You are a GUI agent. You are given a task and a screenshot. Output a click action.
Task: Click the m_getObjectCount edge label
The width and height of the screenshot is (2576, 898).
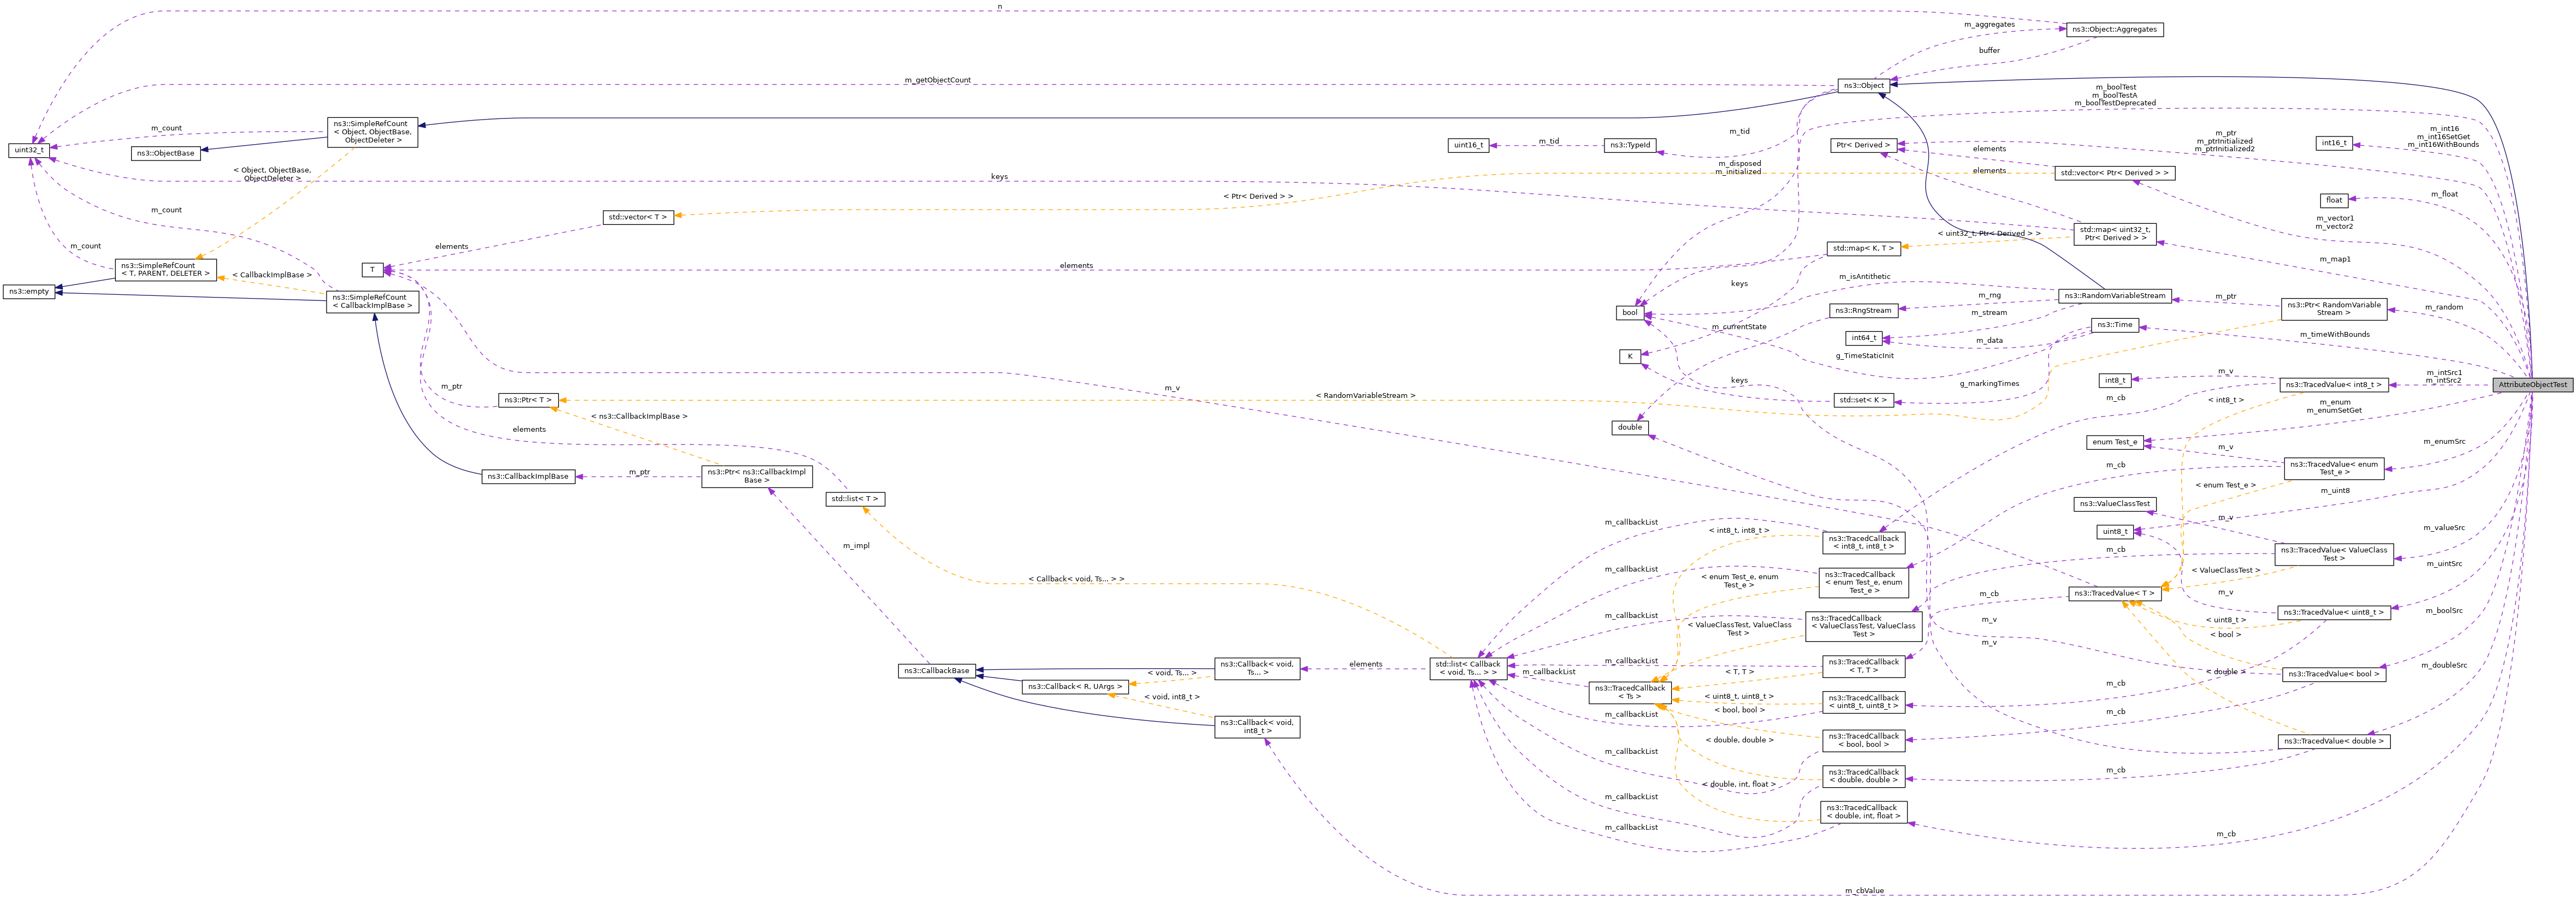coord(937,80)
